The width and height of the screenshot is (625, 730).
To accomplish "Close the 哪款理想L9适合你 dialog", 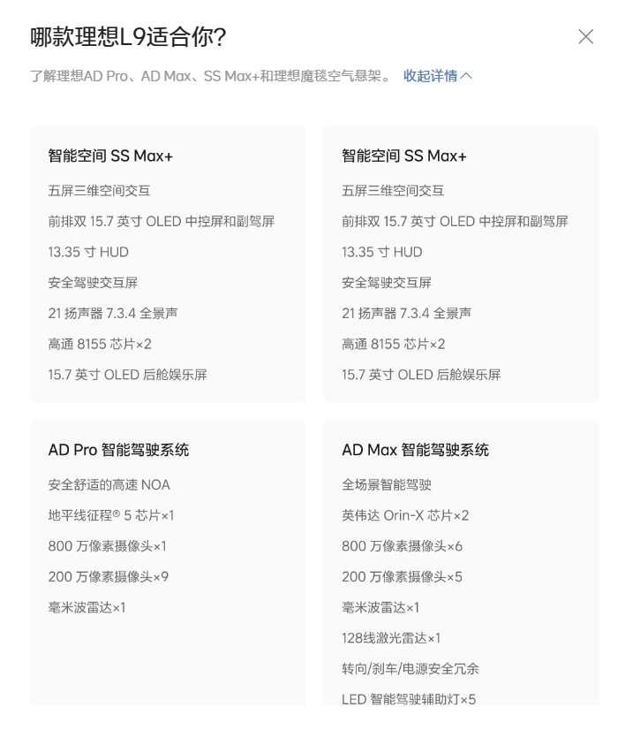I will click(585, 36).
